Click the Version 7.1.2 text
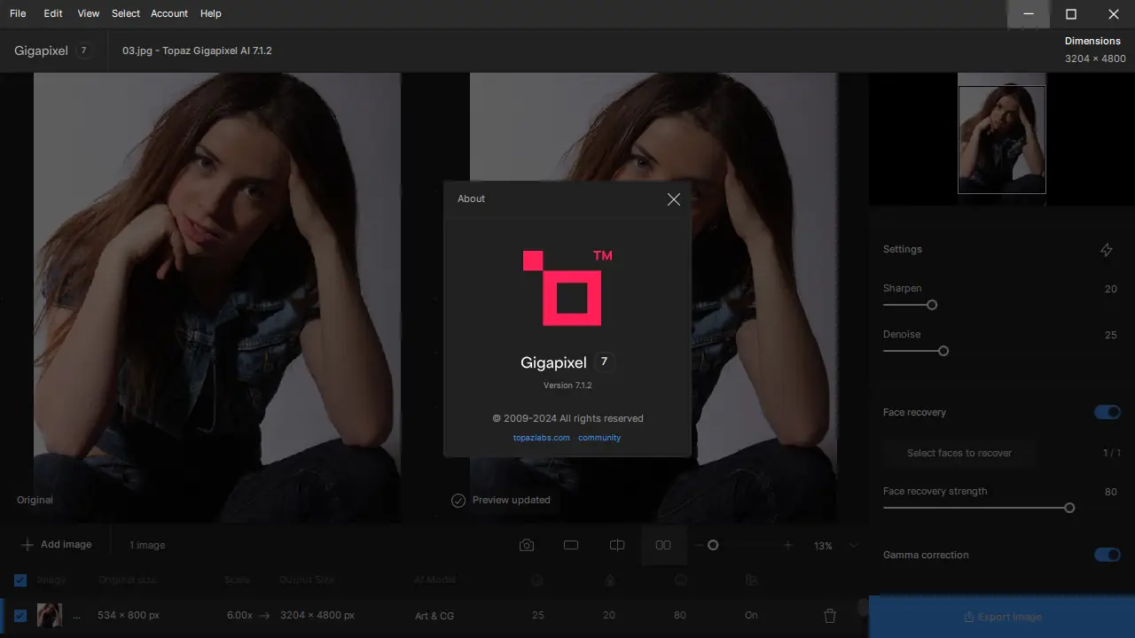Screen dimensions: 1135x638 [x=567, y=385]
